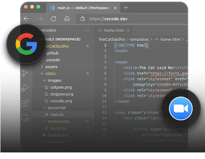
Task: Open the .github folder
Action: coord(52,53)
